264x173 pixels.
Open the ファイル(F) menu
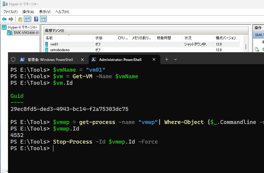[x=10, y=12]
